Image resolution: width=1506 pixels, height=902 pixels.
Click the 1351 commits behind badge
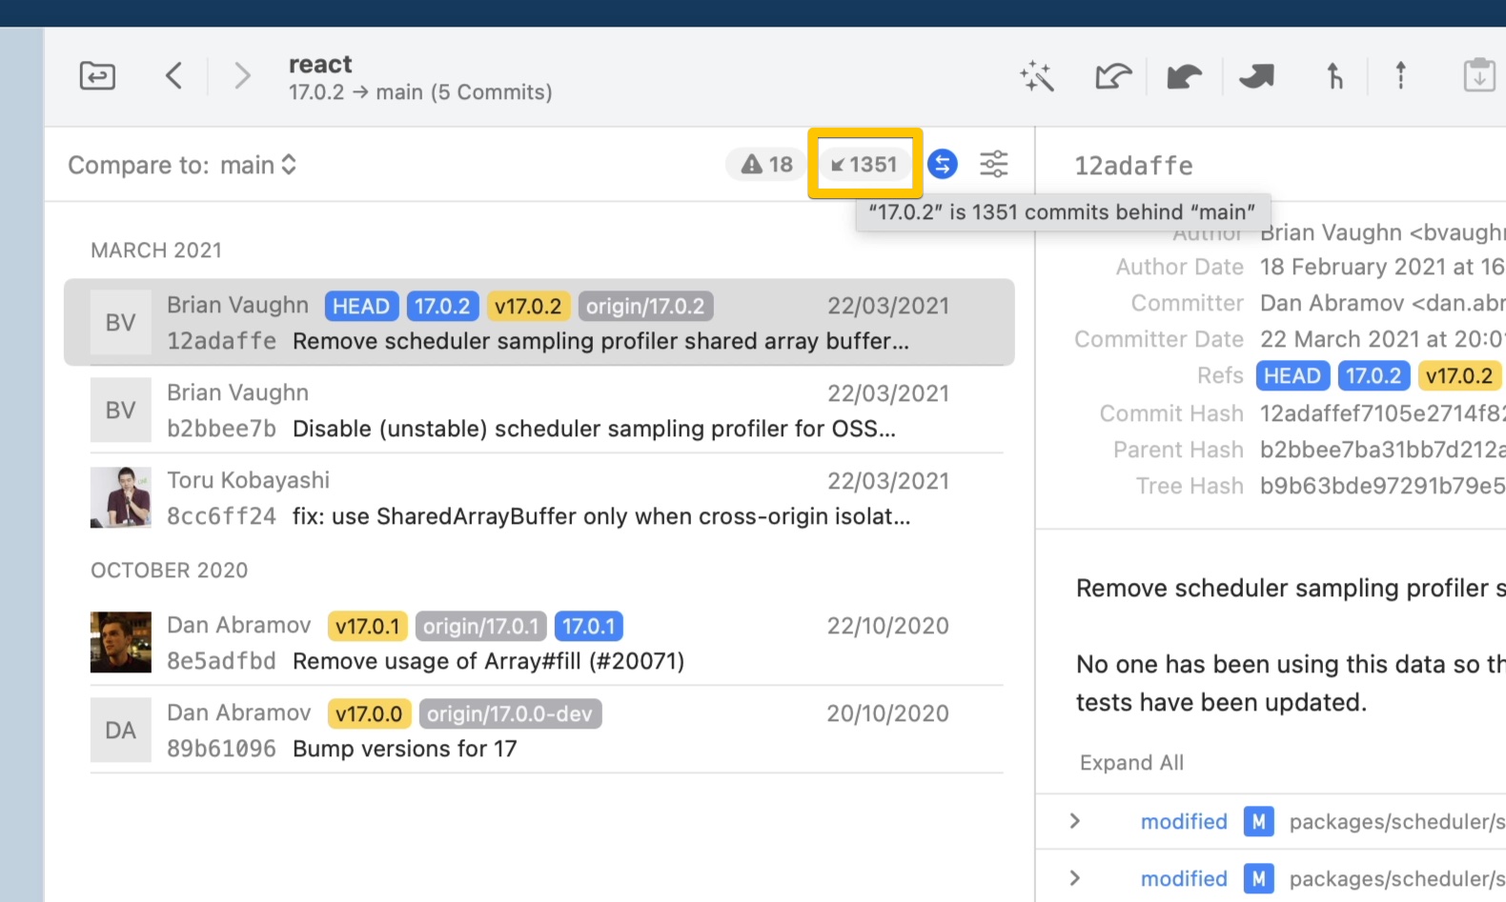click(x=865, y=164)
